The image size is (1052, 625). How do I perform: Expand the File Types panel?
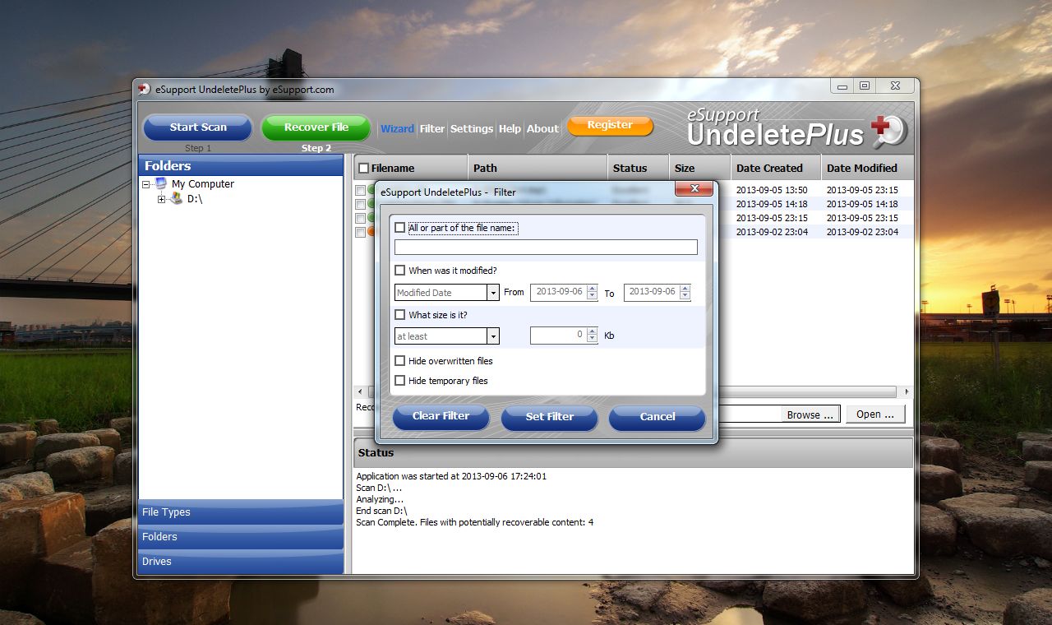click(241, 512)
